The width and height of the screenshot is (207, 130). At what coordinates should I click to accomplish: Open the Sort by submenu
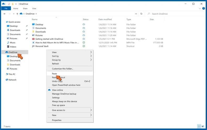[70, 56]
